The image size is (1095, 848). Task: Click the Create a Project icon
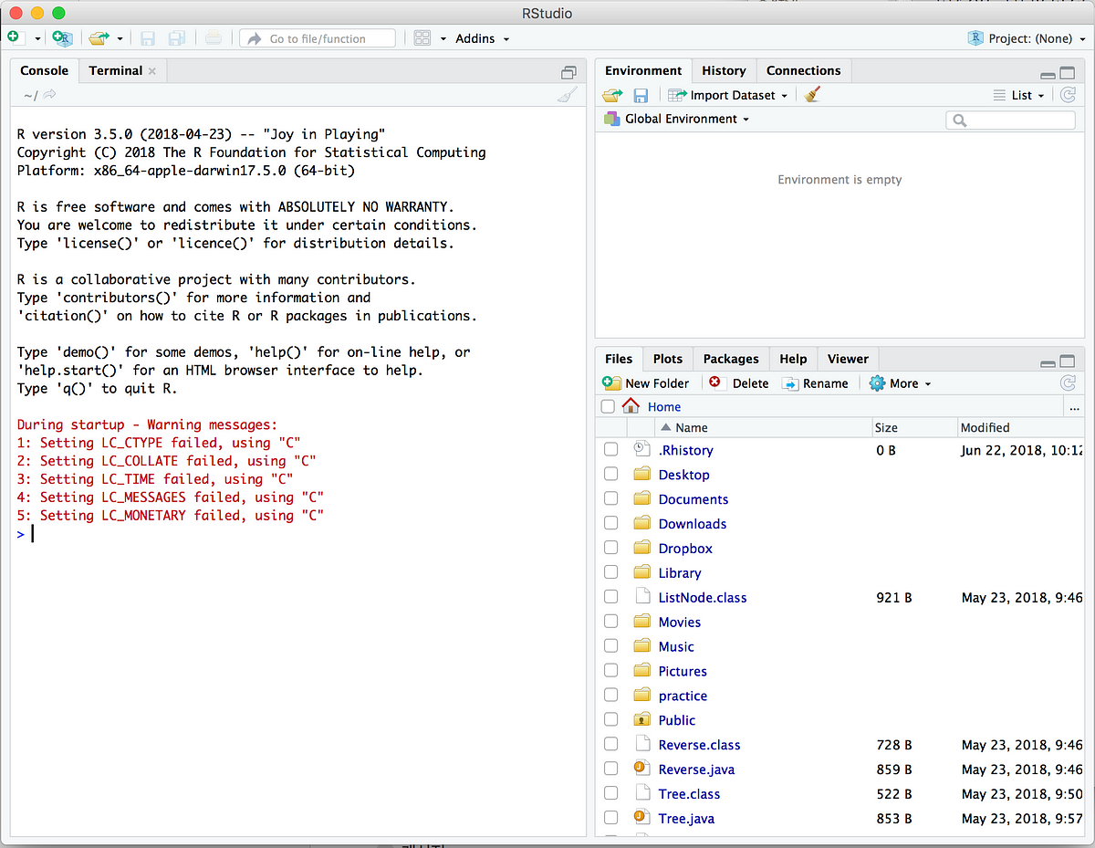coord(61,37)
